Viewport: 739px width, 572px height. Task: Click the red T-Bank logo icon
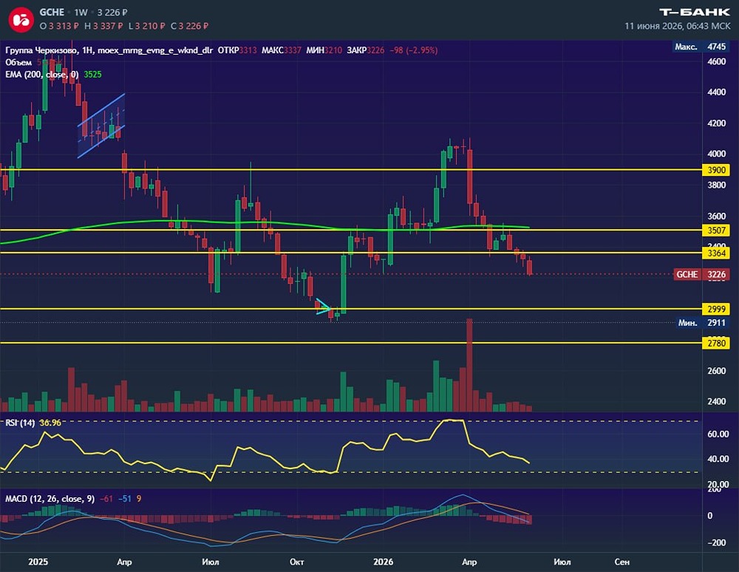(x=21, y=20)
